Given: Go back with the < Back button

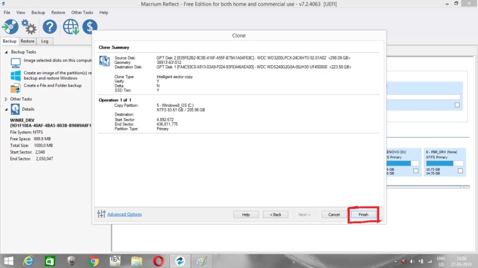Looking at the screenshot, I should click(x=275, y=215).
